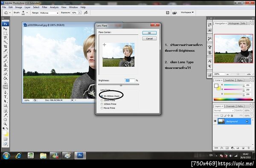
Task: Open the Workspace dropdown
Action: click(x=187, y=12)
